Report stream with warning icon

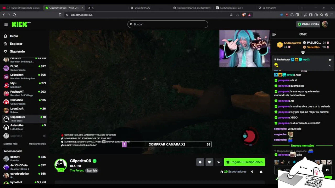[x=261, y=172]
